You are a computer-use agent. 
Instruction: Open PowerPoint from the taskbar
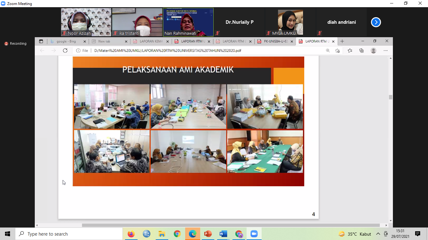tap(208, 234)
